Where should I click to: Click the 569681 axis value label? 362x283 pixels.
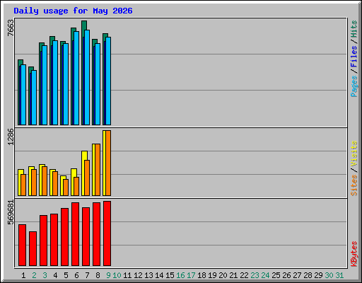click(x=11, y=212)
